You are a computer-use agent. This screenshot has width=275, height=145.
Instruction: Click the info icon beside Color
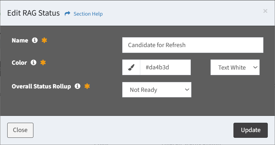33,62
